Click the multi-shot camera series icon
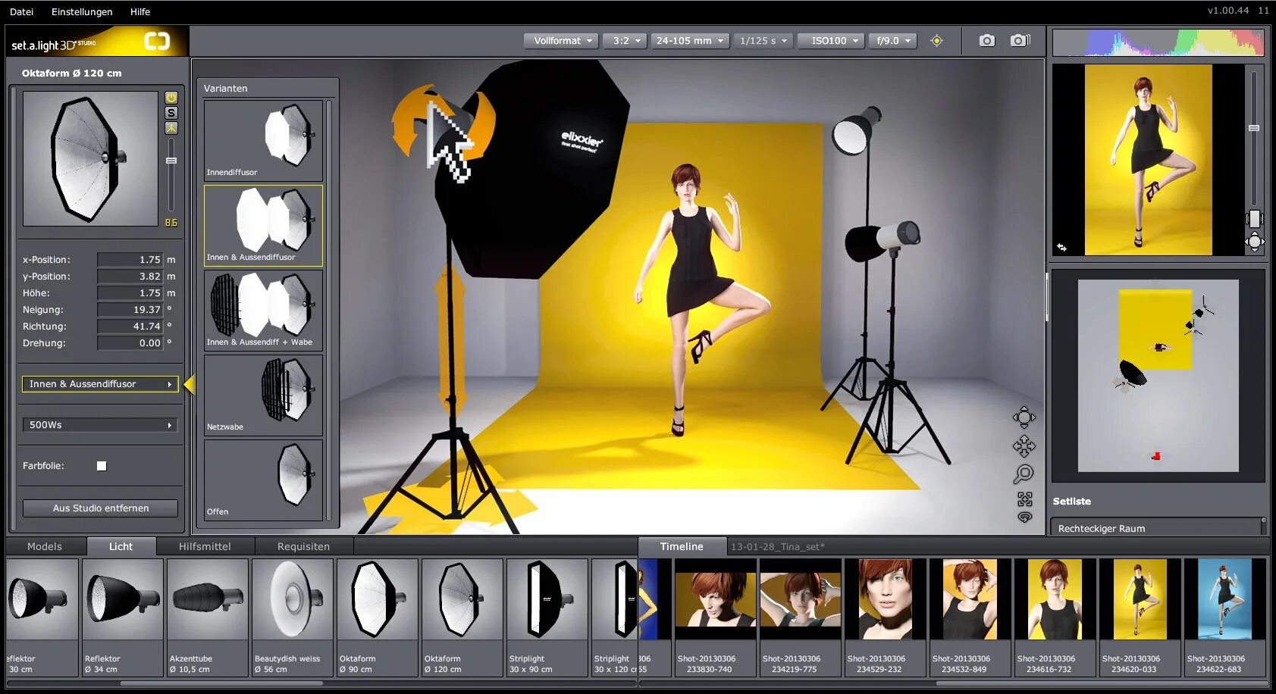The height and width of the screenshot is (694, 1276). (1020, 41)
